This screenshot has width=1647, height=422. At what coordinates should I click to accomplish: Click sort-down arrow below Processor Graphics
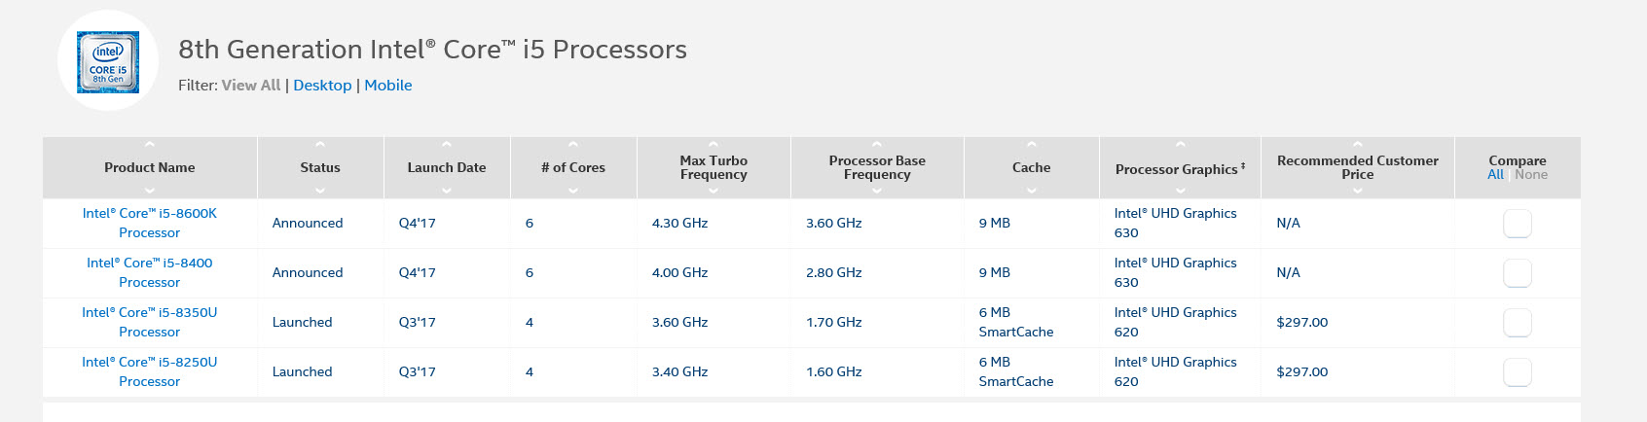1181,191
